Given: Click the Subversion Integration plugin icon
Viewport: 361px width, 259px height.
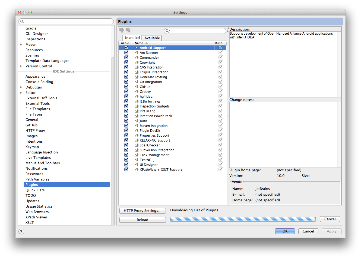Looking at the screenshot, I should [x=137, y=150].
